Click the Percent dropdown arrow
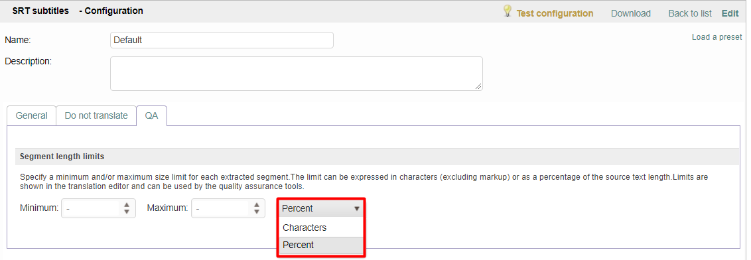Viewport: 751px width, 260px height. [356, 209]
